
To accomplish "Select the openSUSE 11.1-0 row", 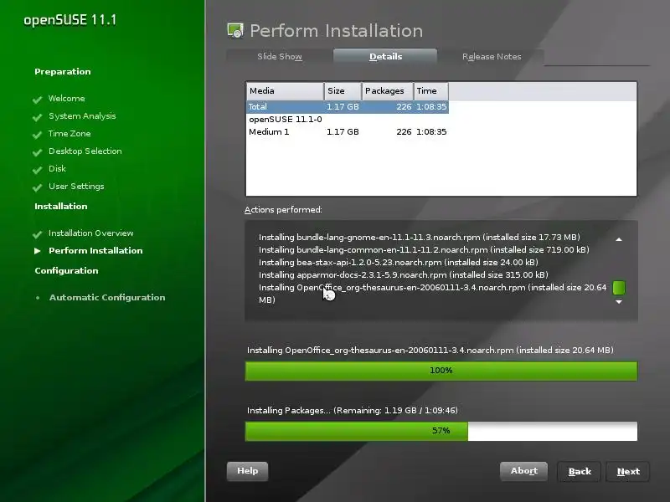I will (x=348, y=120).
